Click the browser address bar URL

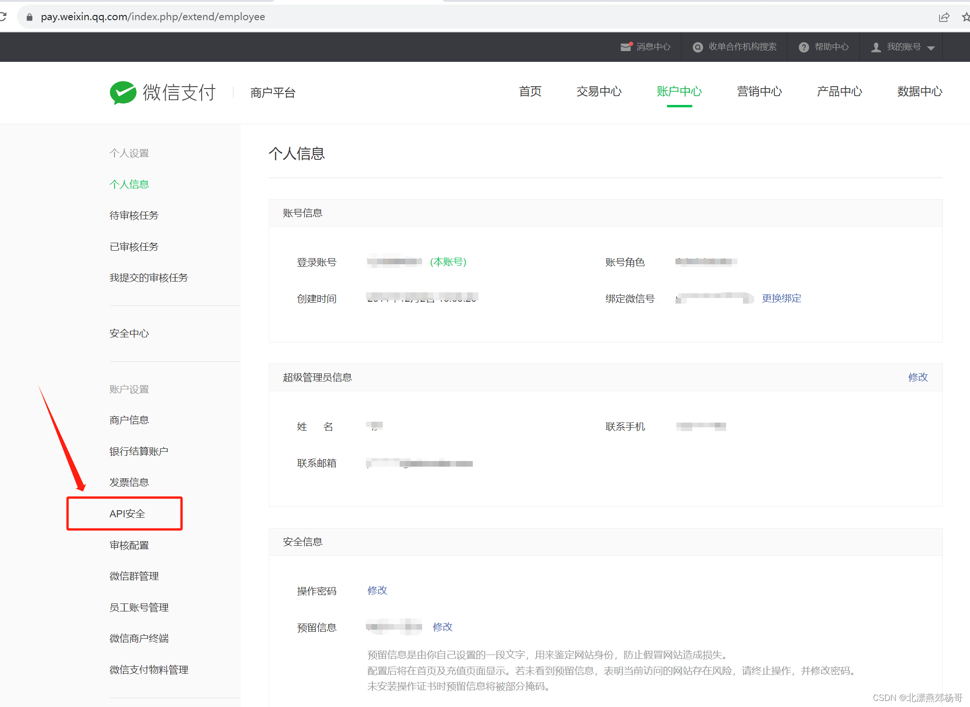153,17
